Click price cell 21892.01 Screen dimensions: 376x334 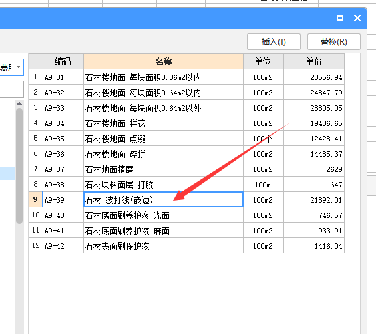pyautogui.click(x=314, y=199)
